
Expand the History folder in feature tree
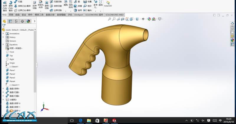[3, 37]
